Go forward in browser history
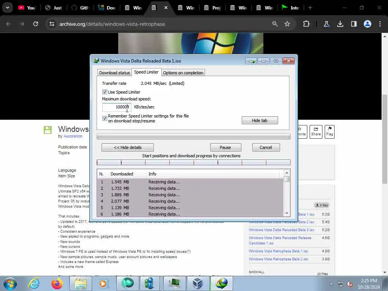388x291 pixels. [22, 24]
